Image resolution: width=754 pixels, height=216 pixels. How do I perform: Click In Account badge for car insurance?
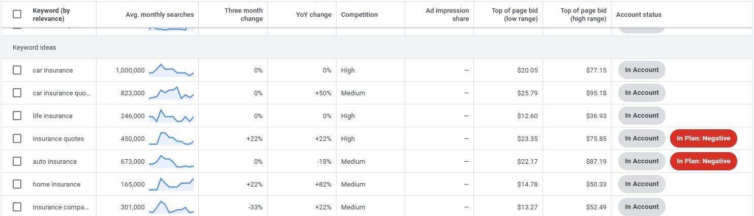point(642,70)
